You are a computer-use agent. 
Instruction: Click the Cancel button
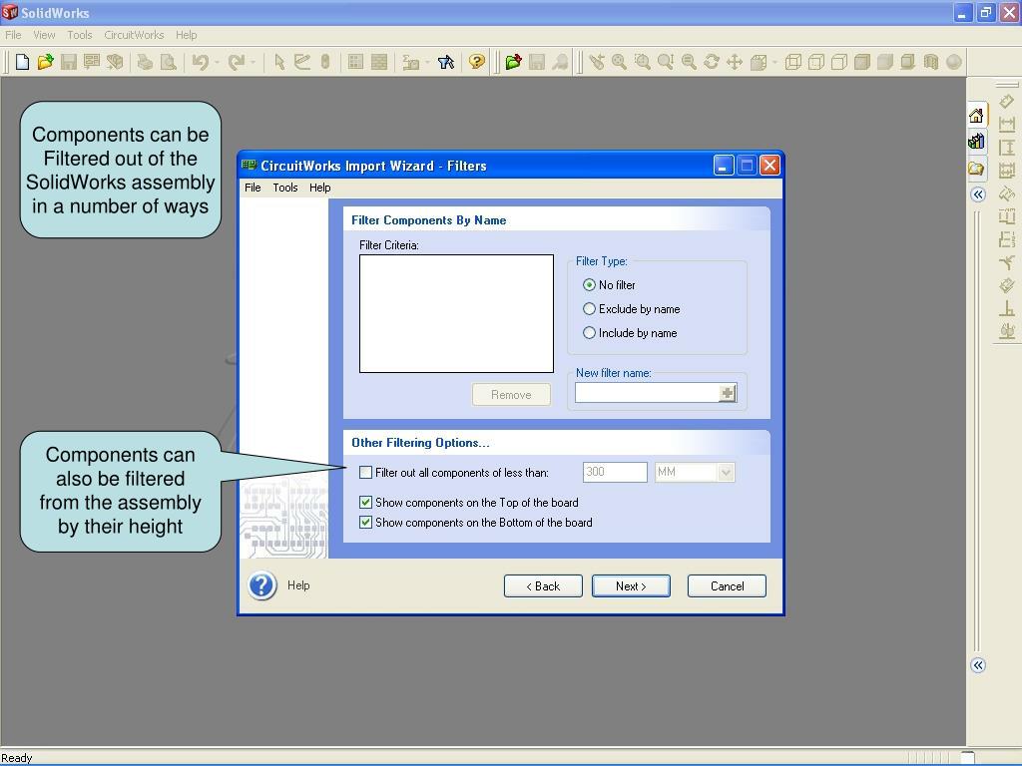[x=727, y=586]
